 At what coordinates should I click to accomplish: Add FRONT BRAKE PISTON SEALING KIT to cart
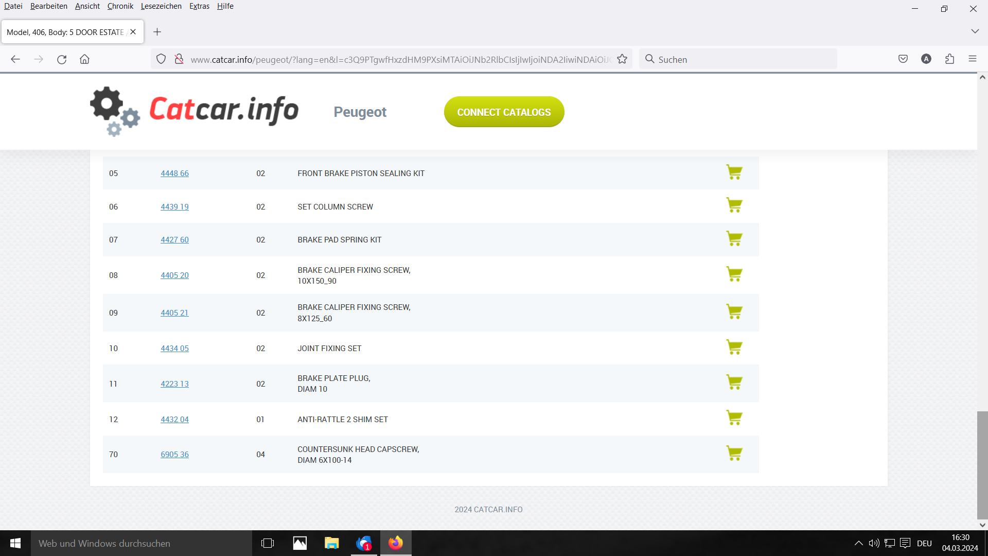[x=734, y=172]
